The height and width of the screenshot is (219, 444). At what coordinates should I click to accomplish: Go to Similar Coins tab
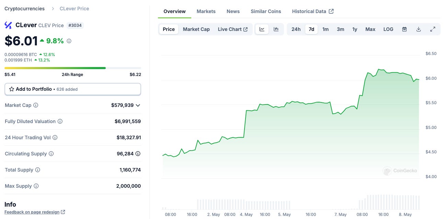pyautogui.click(x=266, y=11)
